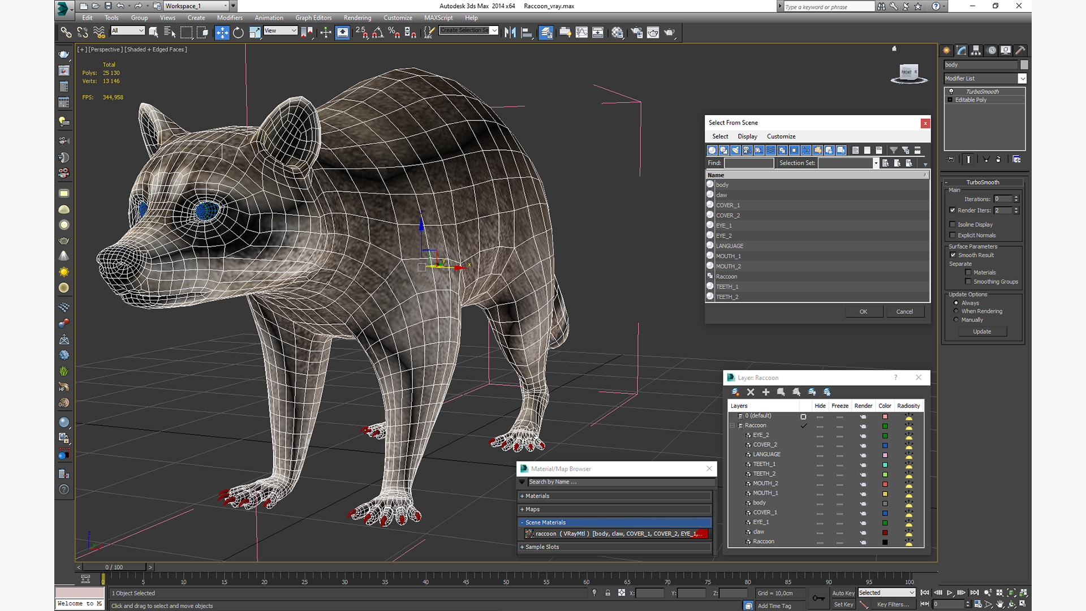The height and width of the screenshot is (611, 1086).
Task: Open the Rendering menu
Action: tap(357, 18)
